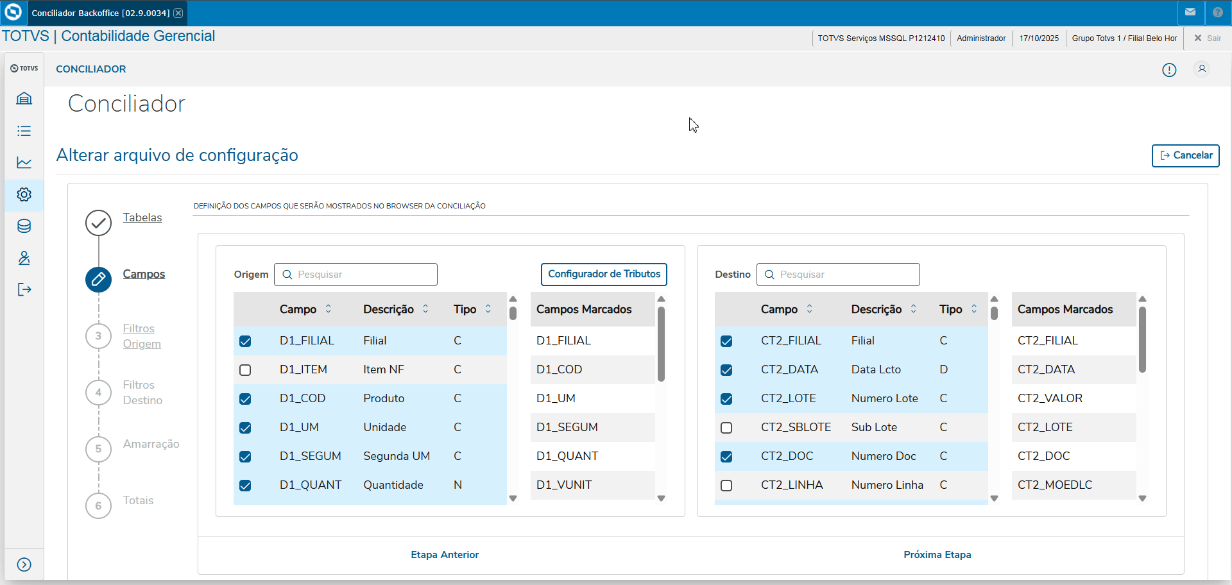Open the database icon in sidebar
Image resolution: width=1232 pixels, height=585 pixels.
[24, 226]
